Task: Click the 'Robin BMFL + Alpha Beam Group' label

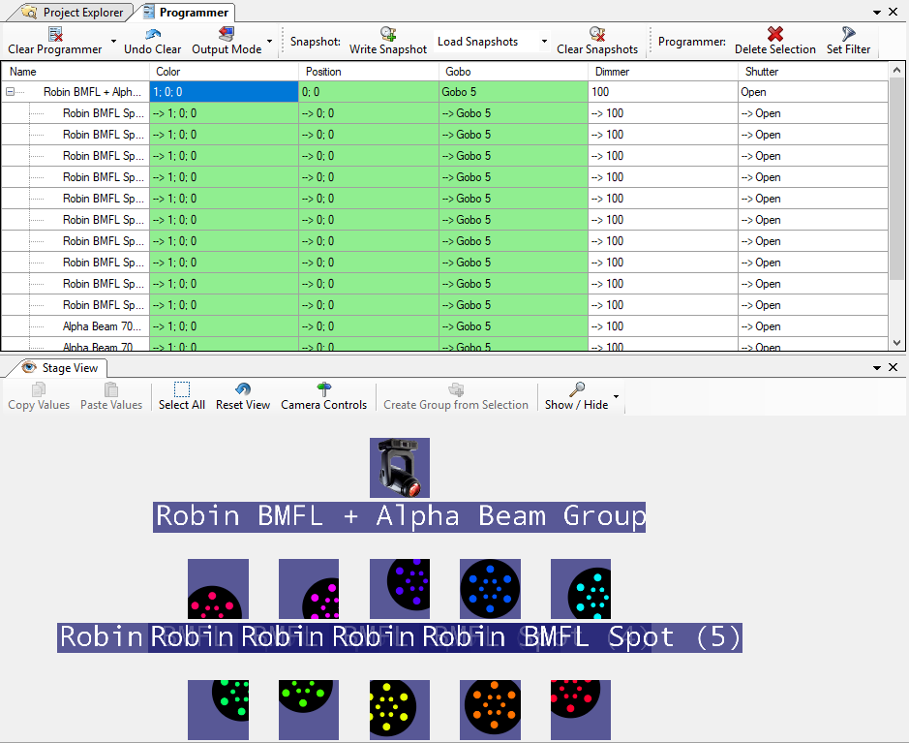Action: click(x=400, y=516)
